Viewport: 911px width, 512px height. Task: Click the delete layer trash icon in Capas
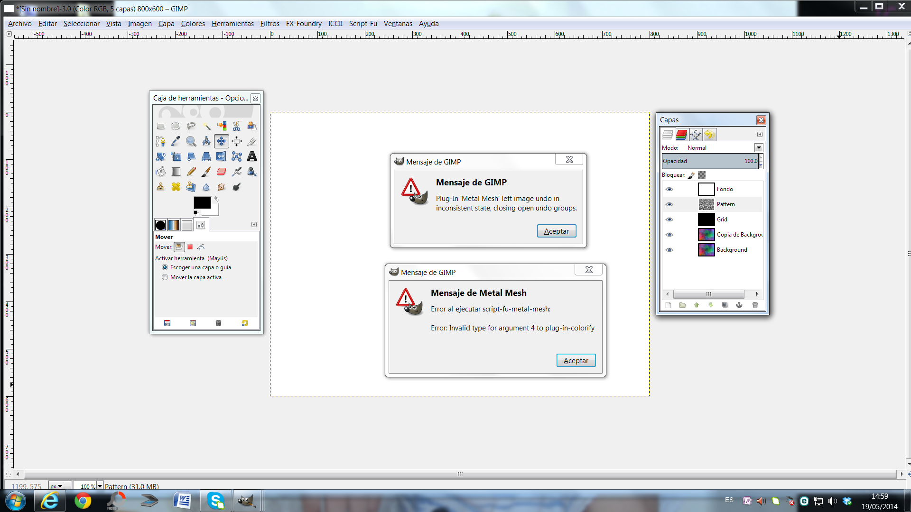coord(755,305)
